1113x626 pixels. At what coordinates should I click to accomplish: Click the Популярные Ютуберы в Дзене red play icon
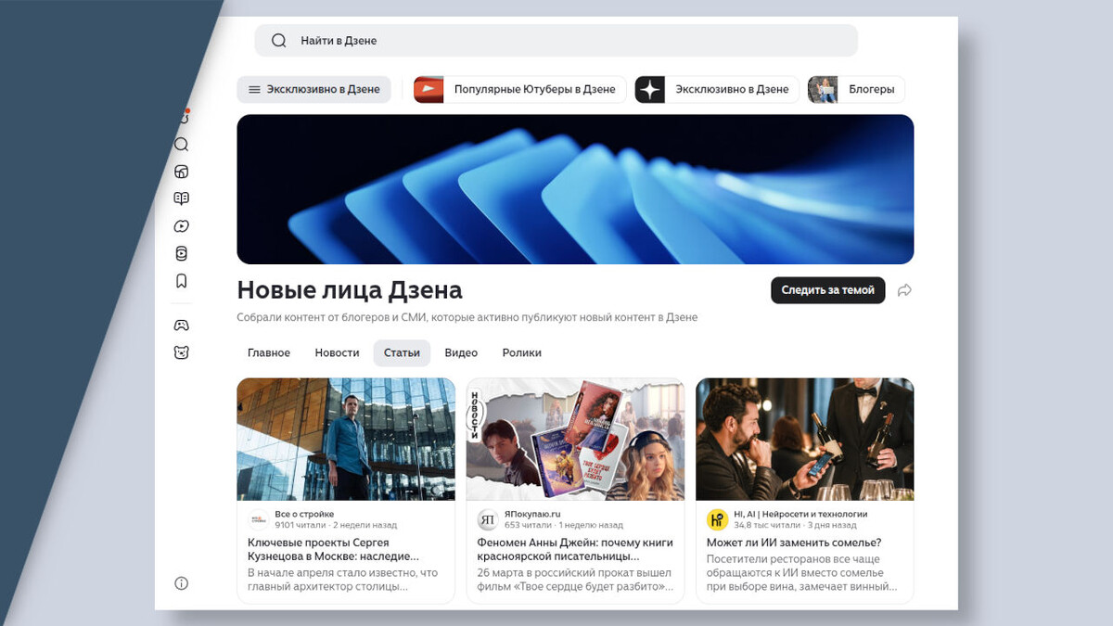429,89
